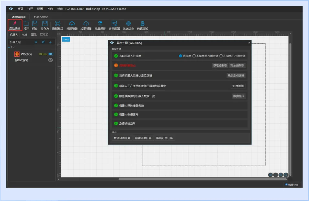The width and height of the screenshot is (309, 201).
Task: Open the 帮助 menu
Action: pos(60,9)
